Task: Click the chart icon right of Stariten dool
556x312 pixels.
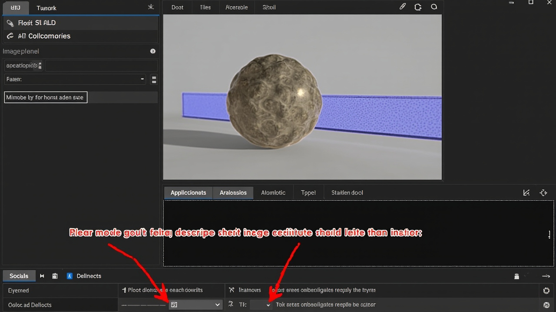Action: point(526,193)
